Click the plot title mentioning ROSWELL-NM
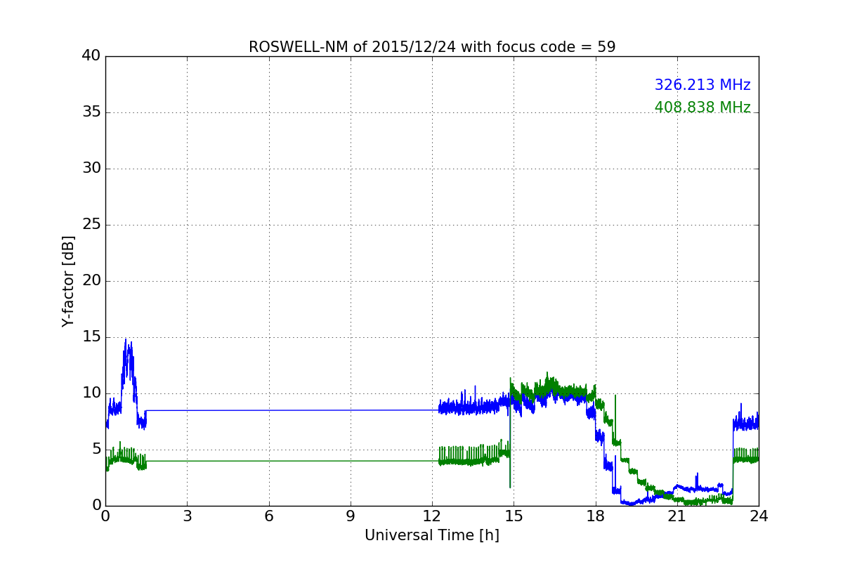This screenshot has height=562, width=843. point(432,47)
